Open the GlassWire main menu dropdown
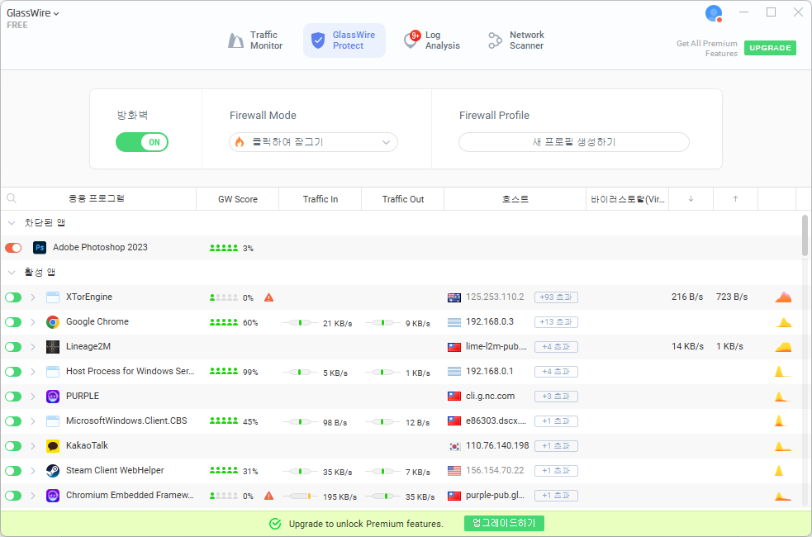 (x=32, y=13)
